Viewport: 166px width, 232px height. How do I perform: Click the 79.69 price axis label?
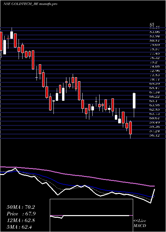(155, 45)
